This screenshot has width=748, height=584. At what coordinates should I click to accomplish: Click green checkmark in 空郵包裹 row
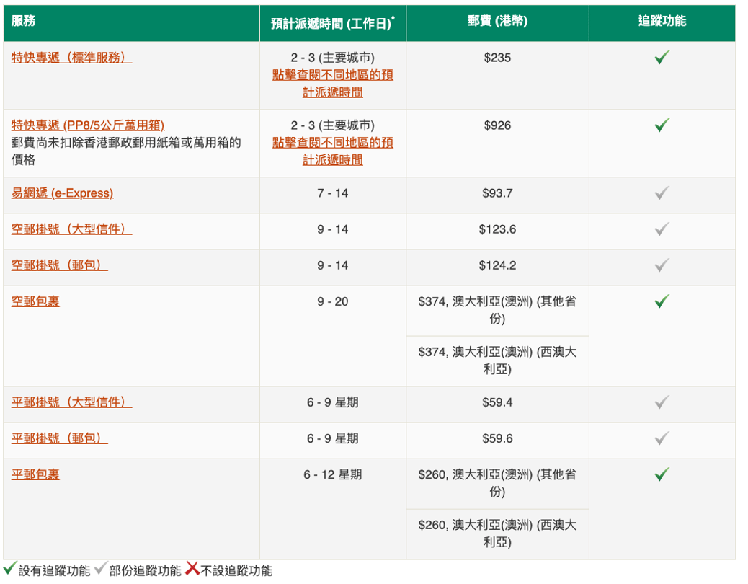(662, 301)
